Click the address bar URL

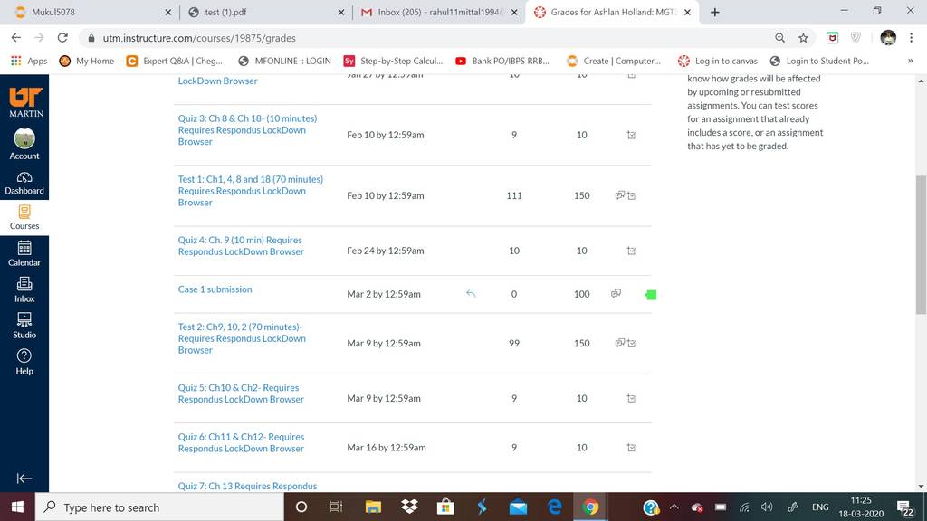(198, 38)
